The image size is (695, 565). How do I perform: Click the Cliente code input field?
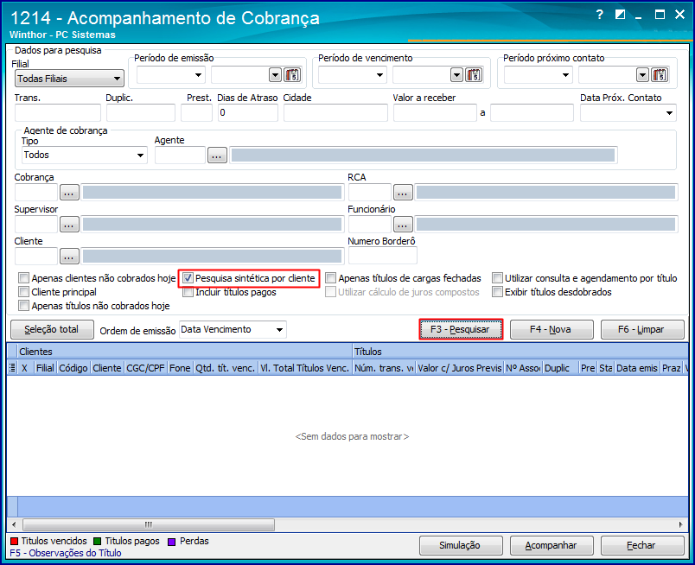pyautogui.click(x=36, y=256)
